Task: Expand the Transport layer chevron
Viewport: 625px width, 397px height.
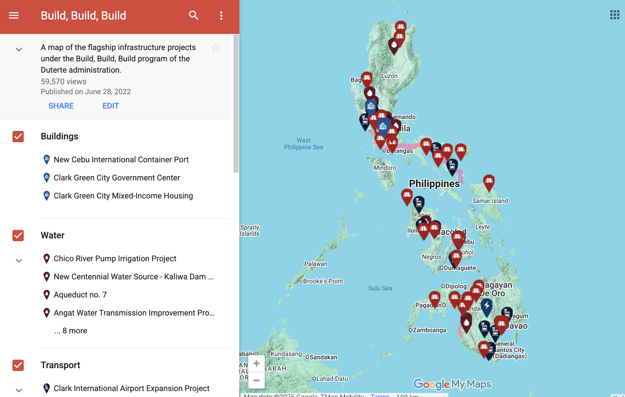Action: click(x=19, y=390)
